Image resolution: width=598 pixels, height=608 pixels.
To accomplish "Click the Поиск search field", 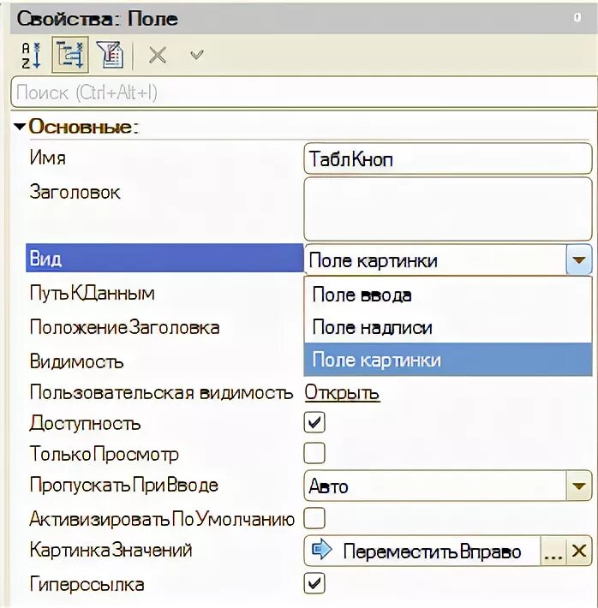I will pos(300,92).
